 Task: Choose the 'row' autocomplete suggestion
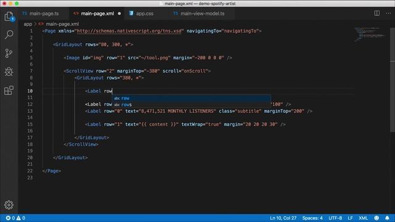[x=191, y=98]
